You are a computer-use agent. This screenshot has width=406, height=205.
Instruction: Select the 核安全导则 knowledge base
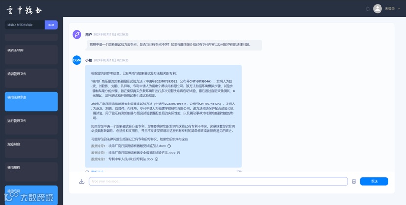pyautogui.click(x=31, y=54)
